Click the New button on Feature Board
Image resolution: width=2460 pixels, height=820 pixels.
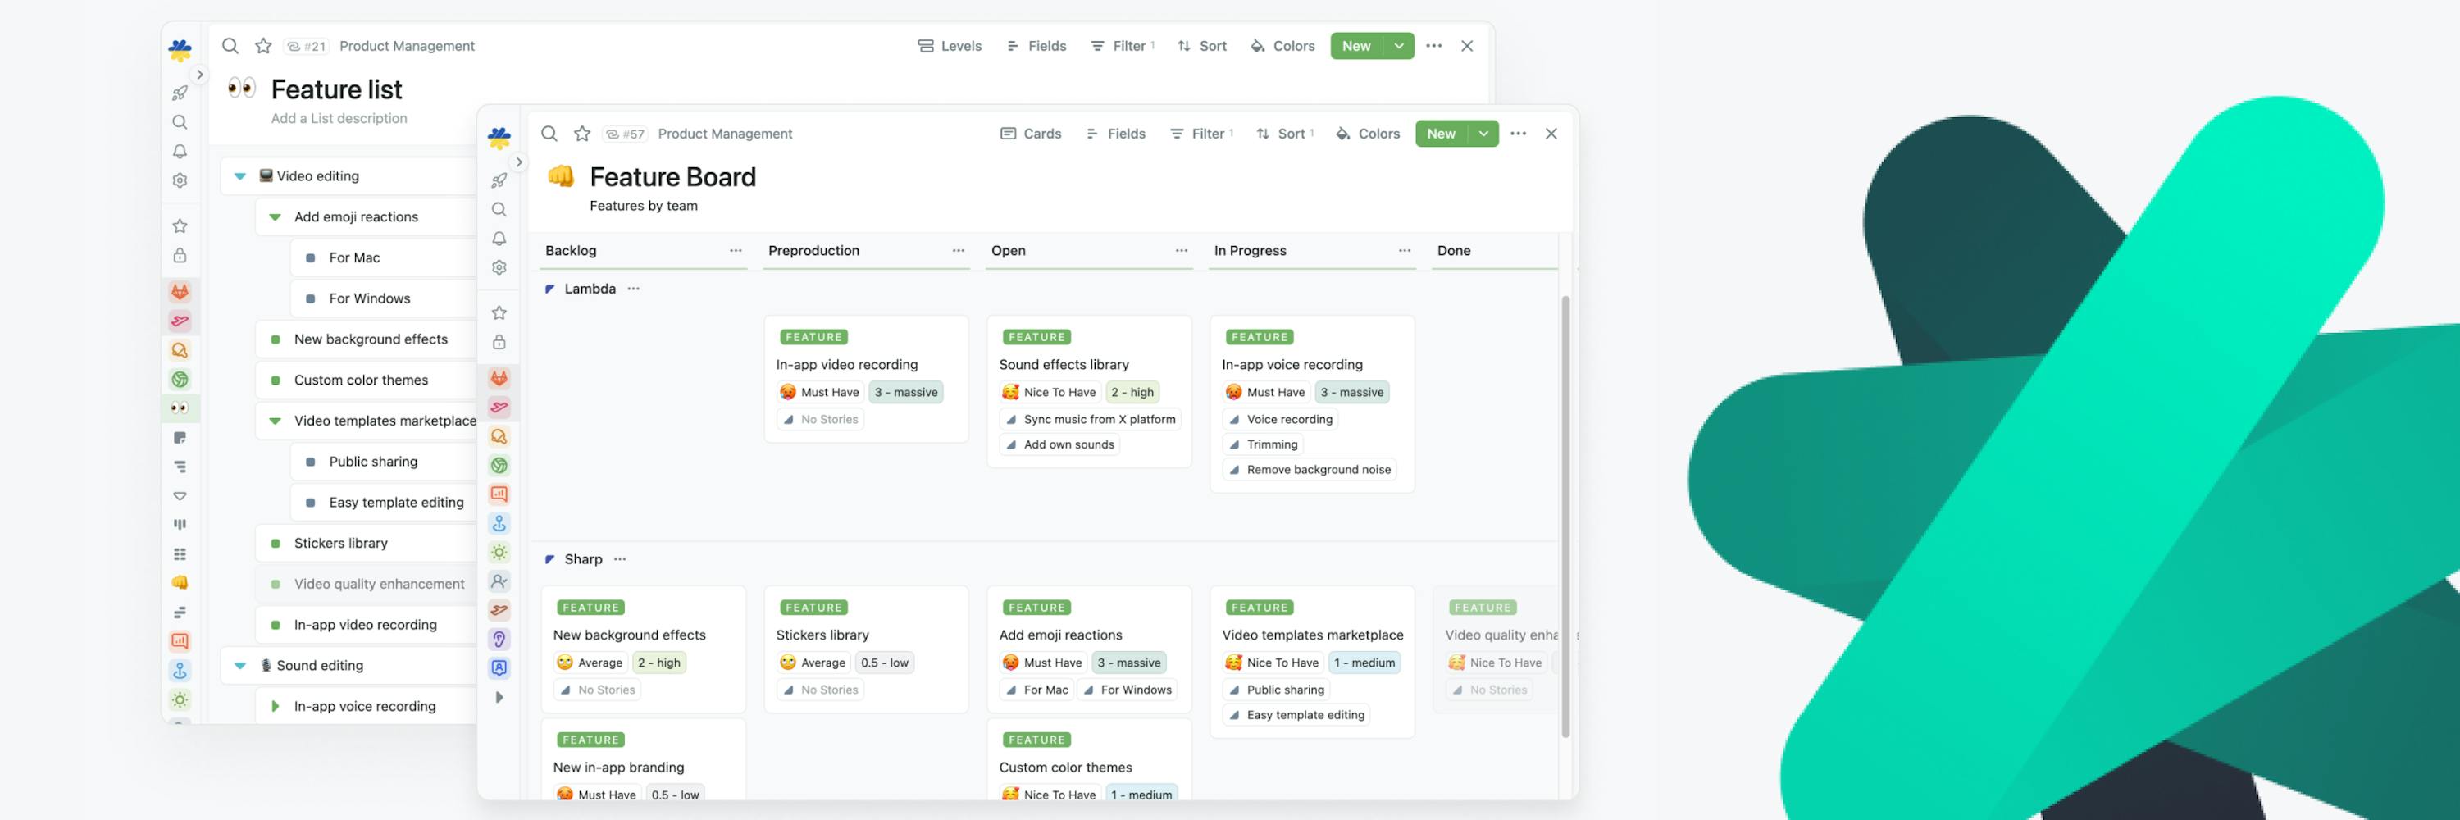[1441, 134]
